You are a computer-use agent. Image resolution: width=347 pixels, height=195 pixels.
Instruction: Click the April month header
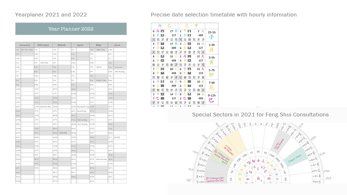[80, 45]
